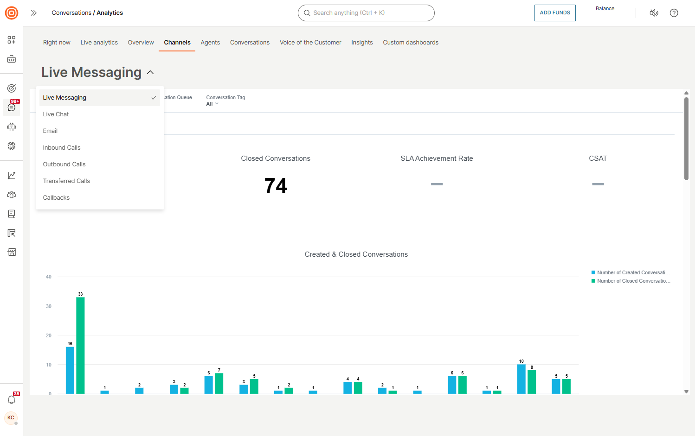Screen dimensions: 695x436
Task: Select the chatbot Answers robot icon
Action: point(11,126)
